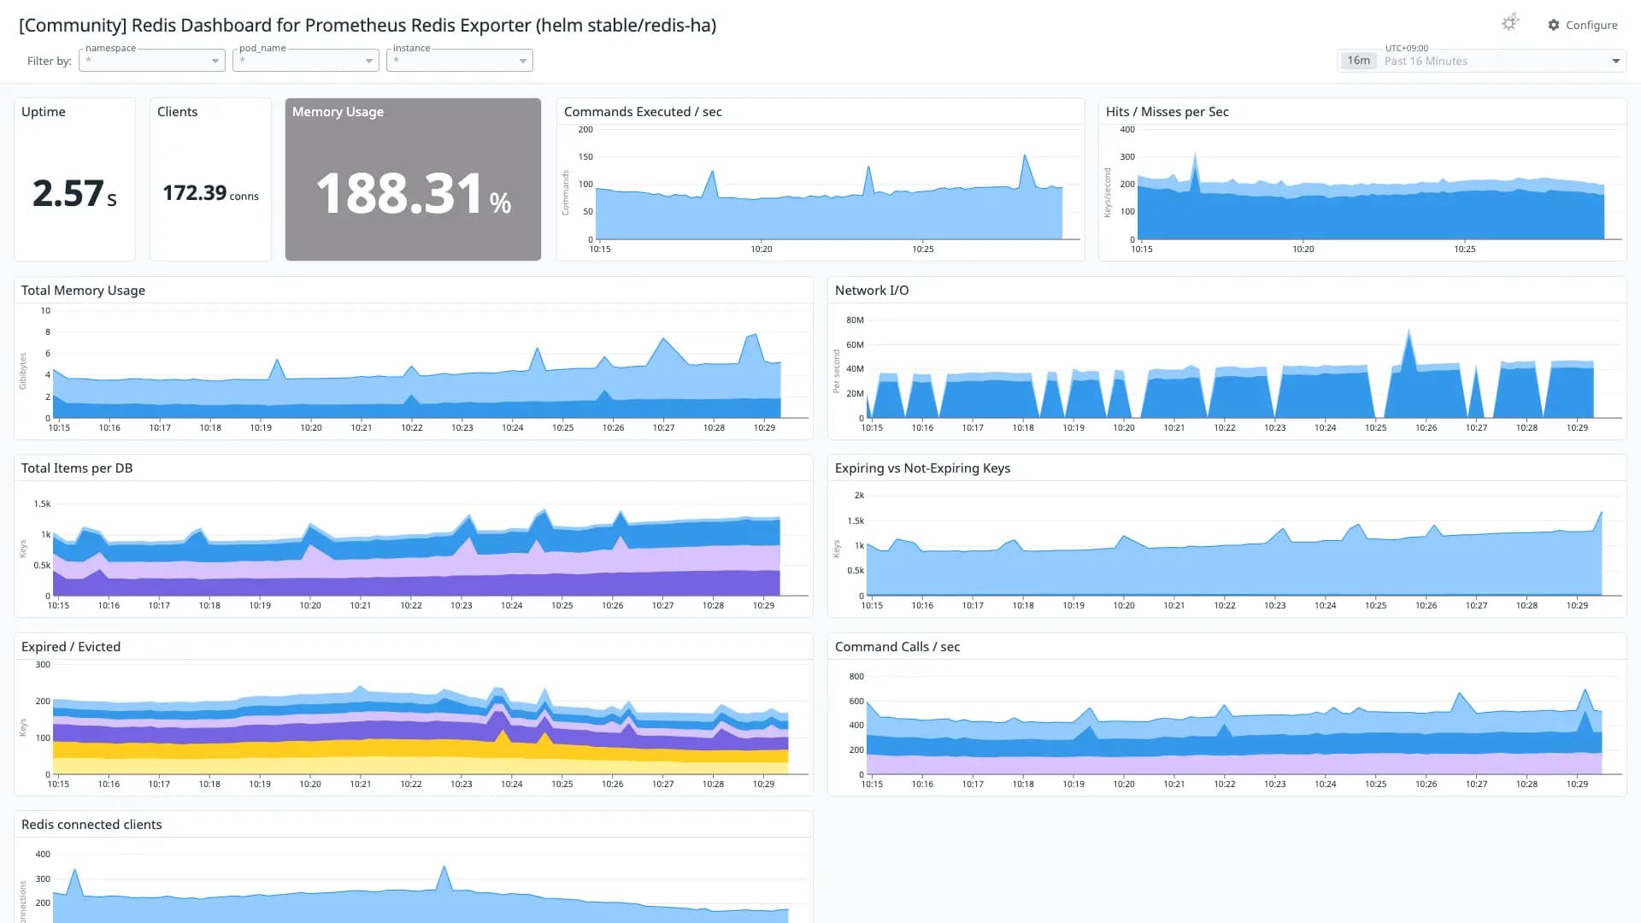Click the 172.39 conns value
The width and height of the screenshot is (1641, 923).
[x=210, y=193]
